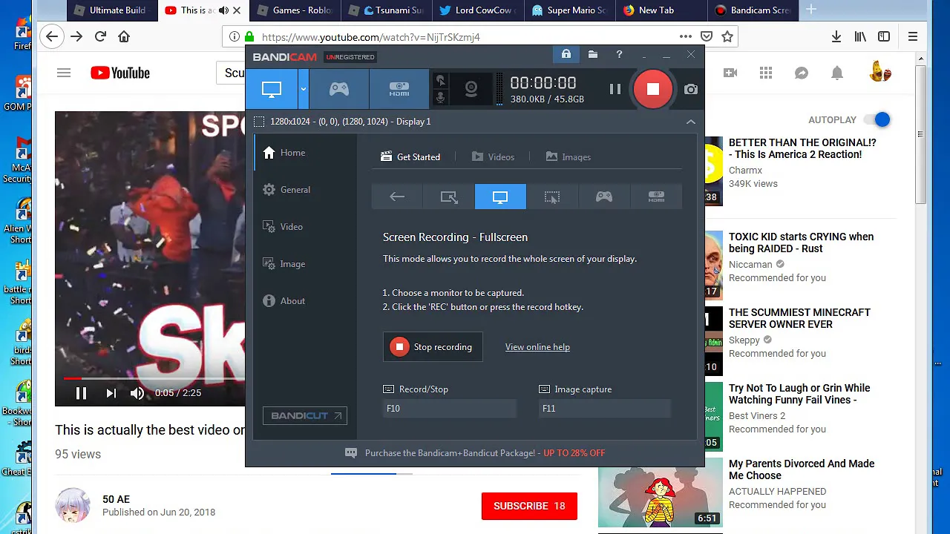
Task: Switch to Games - Roblox tab
Action: point(295,10)
